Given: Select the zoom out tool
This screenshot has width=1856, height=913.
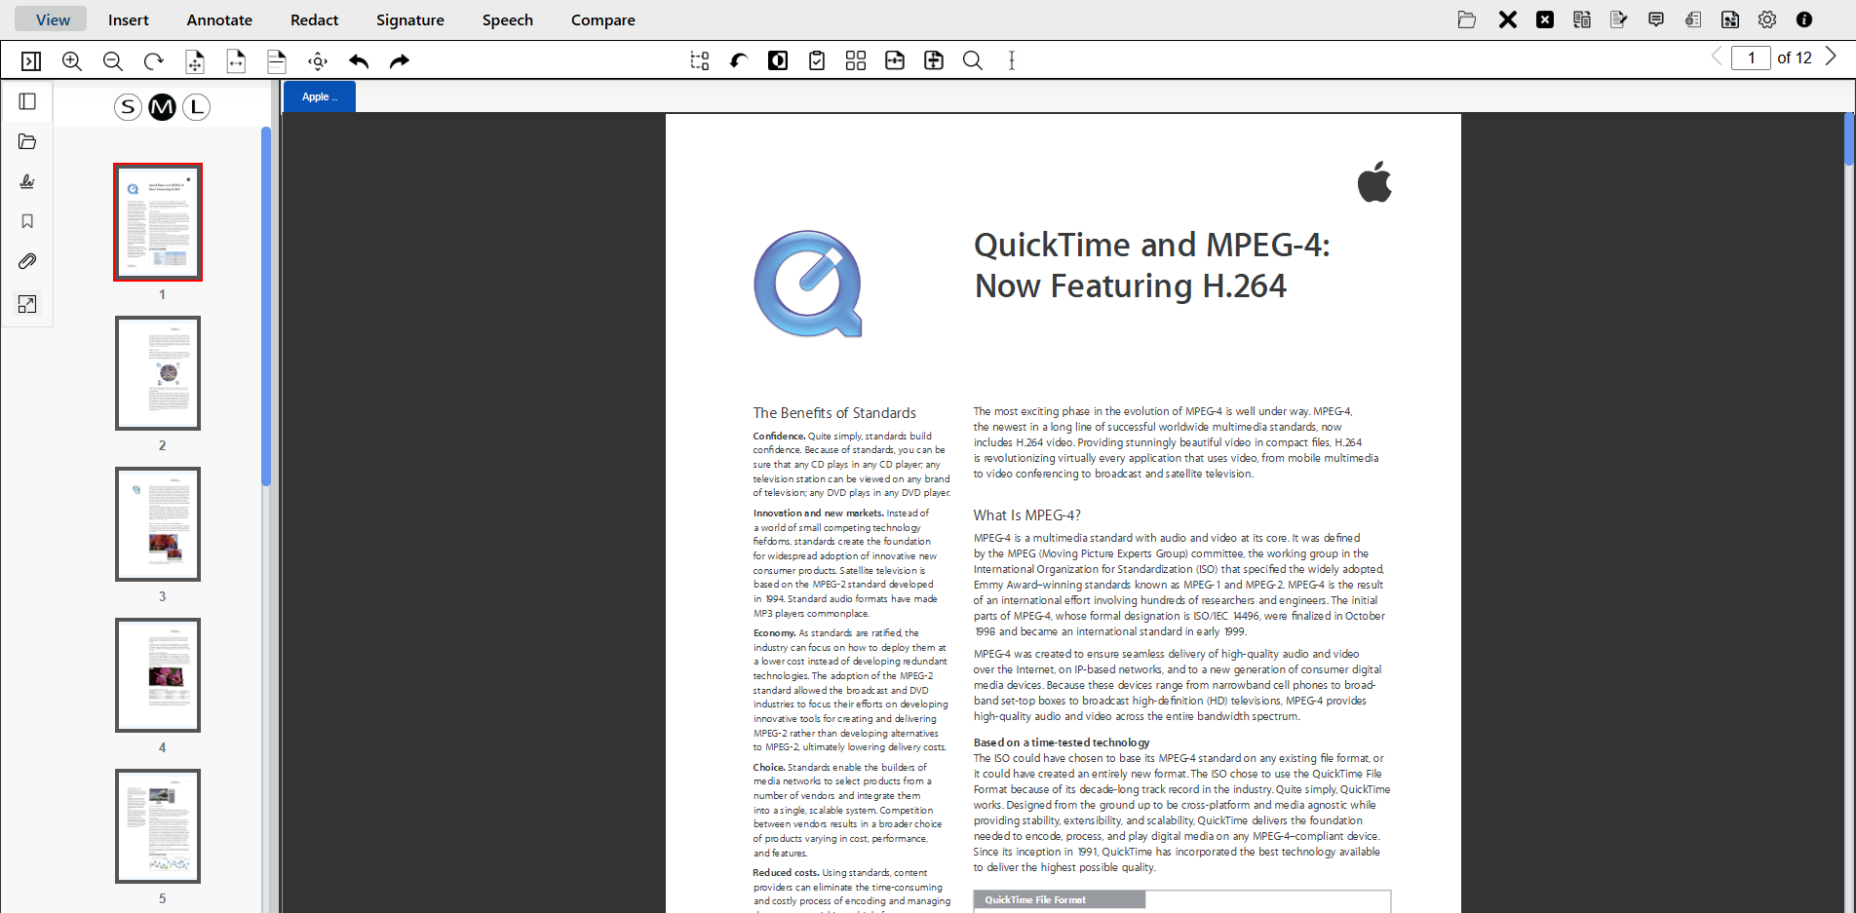Looking at the screenshot, I should 112,60.
